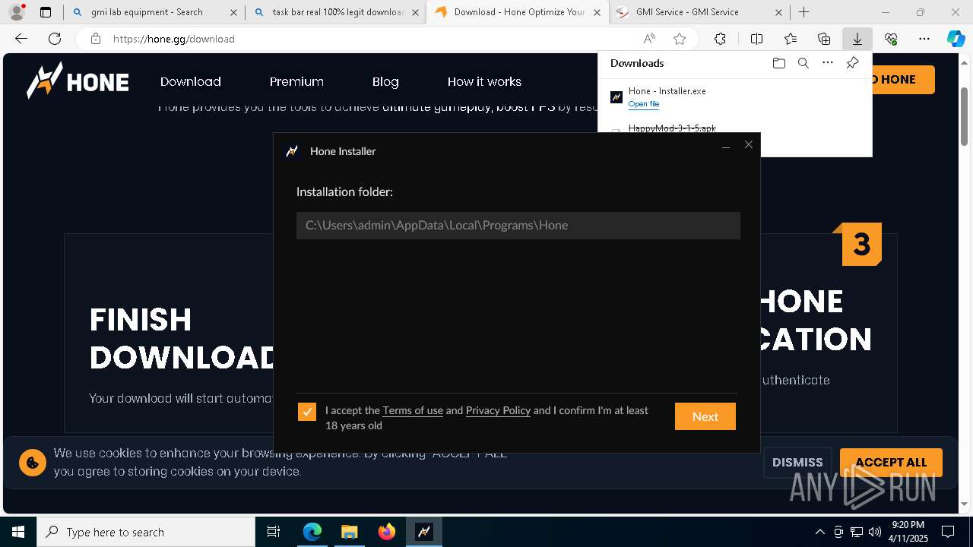Open the Download nav item on Hone site
This screenshot has width=973, height=547.
pos(191,81)
